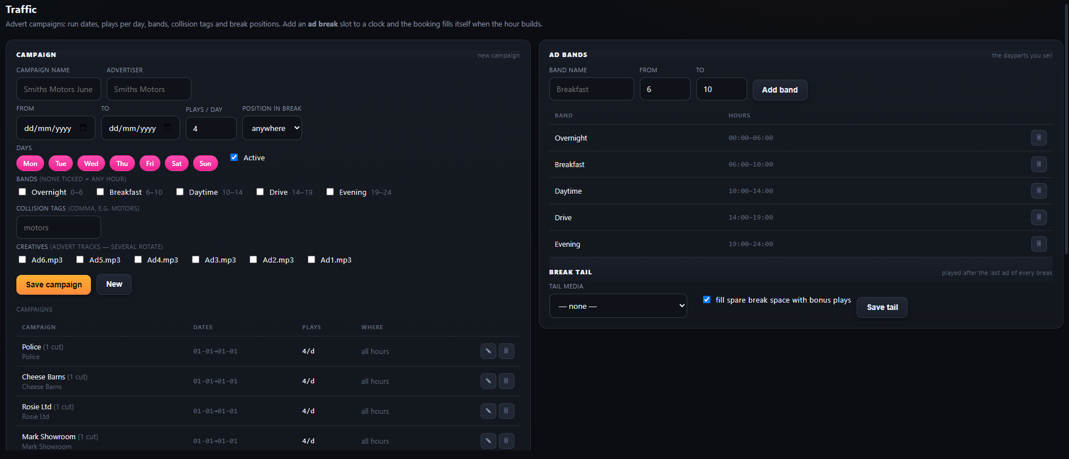1069x459 pixels.
Task: Select the Cheese Barns campaign name
Action: pos(43,377)
